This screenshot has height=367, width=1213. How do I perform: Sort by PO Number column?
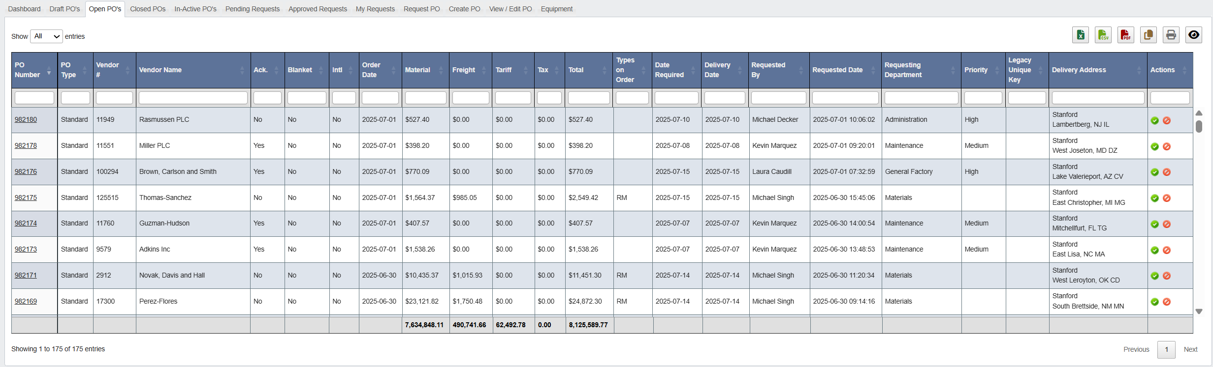click(34, 70)
